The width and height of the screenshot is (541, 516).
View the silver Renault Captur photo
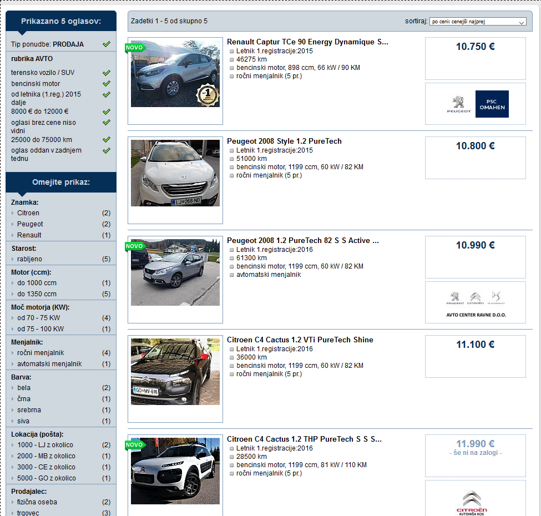175,73
